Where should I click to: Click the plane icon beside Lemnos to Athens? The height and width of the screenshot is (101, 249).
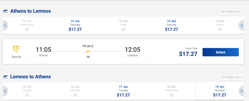point(6,77)
